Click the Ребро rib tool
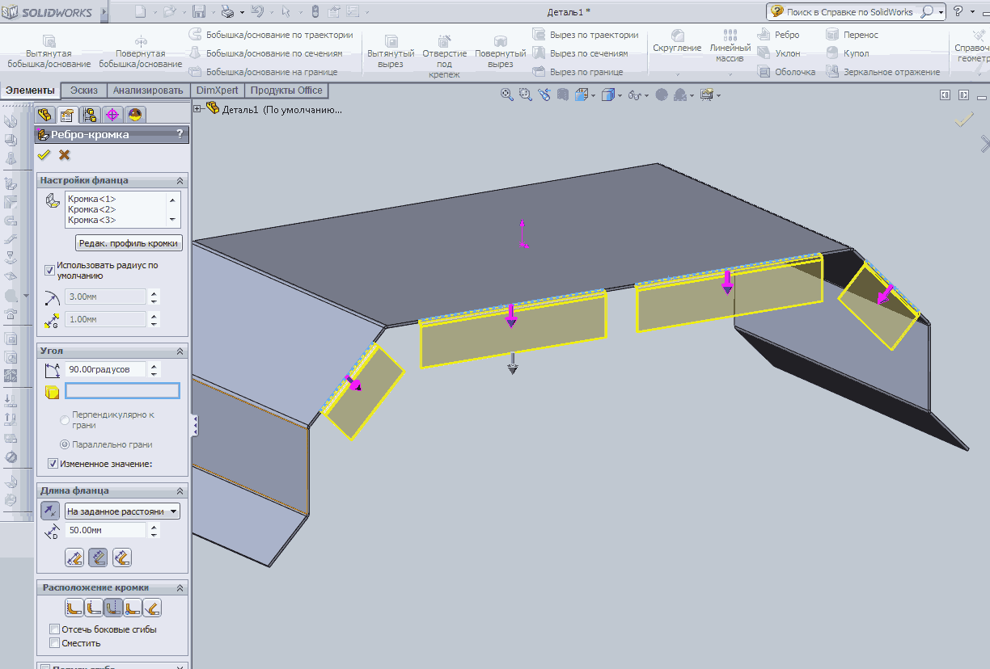This screenshot has width=990, height=669. (x=779, y=35)
